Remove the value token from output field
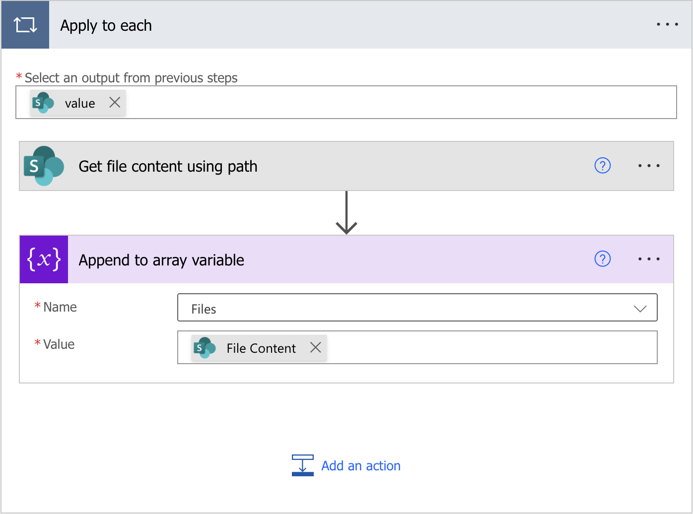693x514 pixels. tap(115, 102)
